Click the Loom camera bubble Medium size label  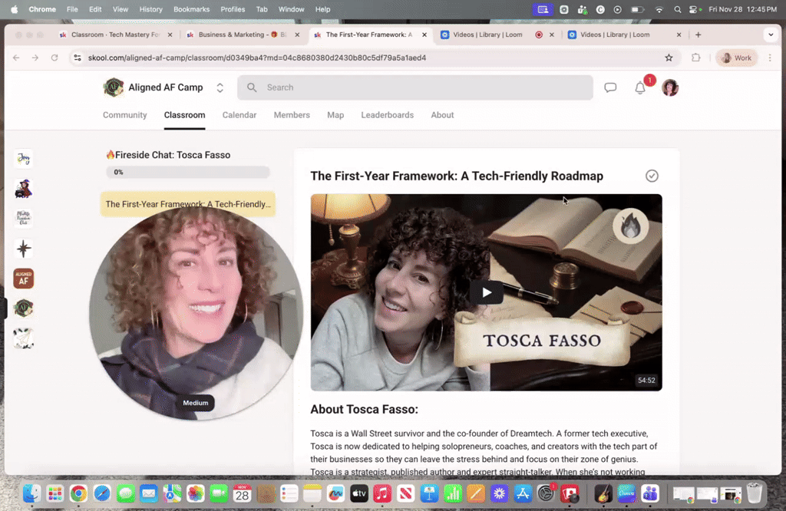195,403
